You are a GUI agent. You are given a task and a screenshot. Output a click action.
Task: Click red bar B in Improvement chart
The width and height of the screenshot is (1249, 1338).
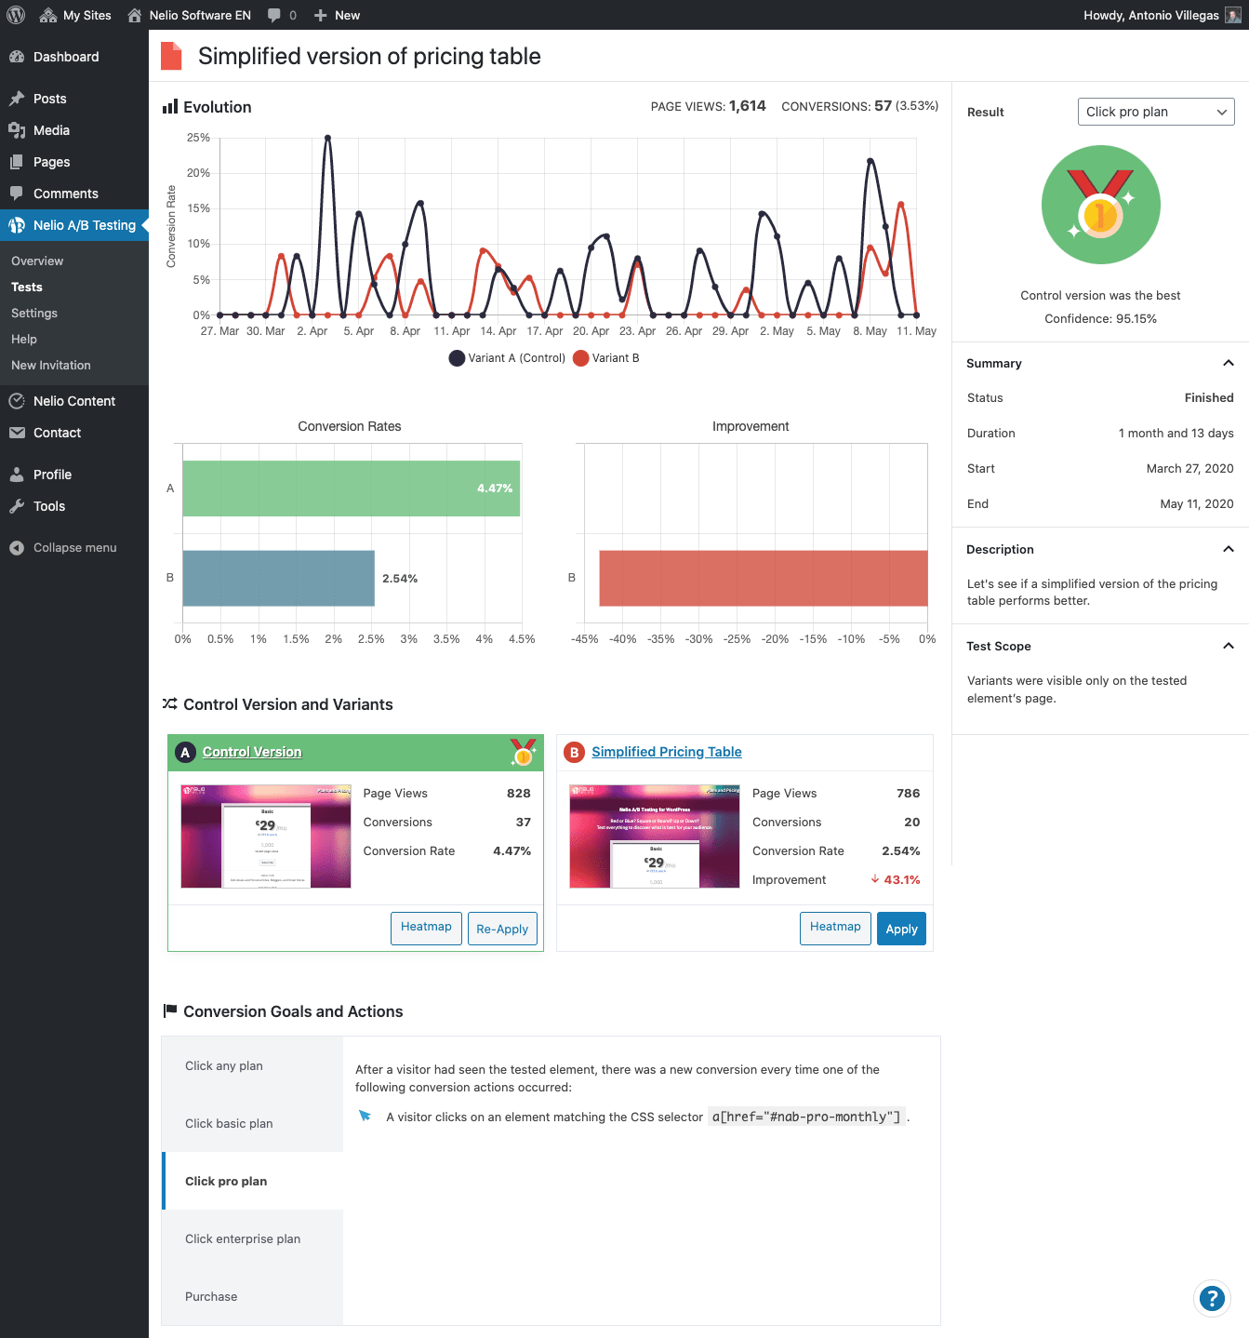764,578
